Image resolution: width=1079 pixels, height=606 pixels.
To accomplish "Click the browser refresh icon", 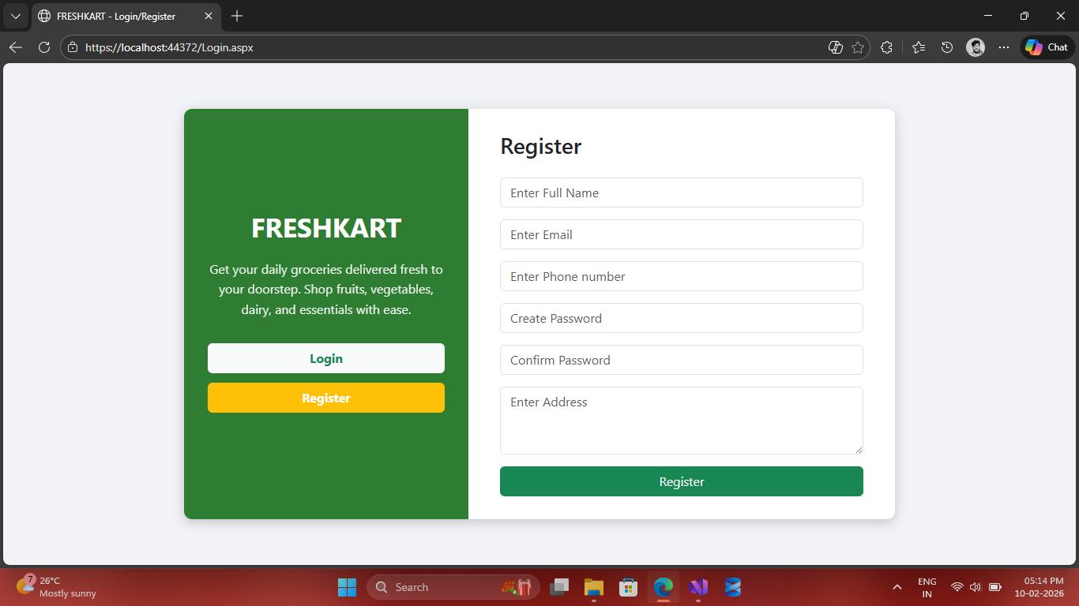I will click(44, 47).
